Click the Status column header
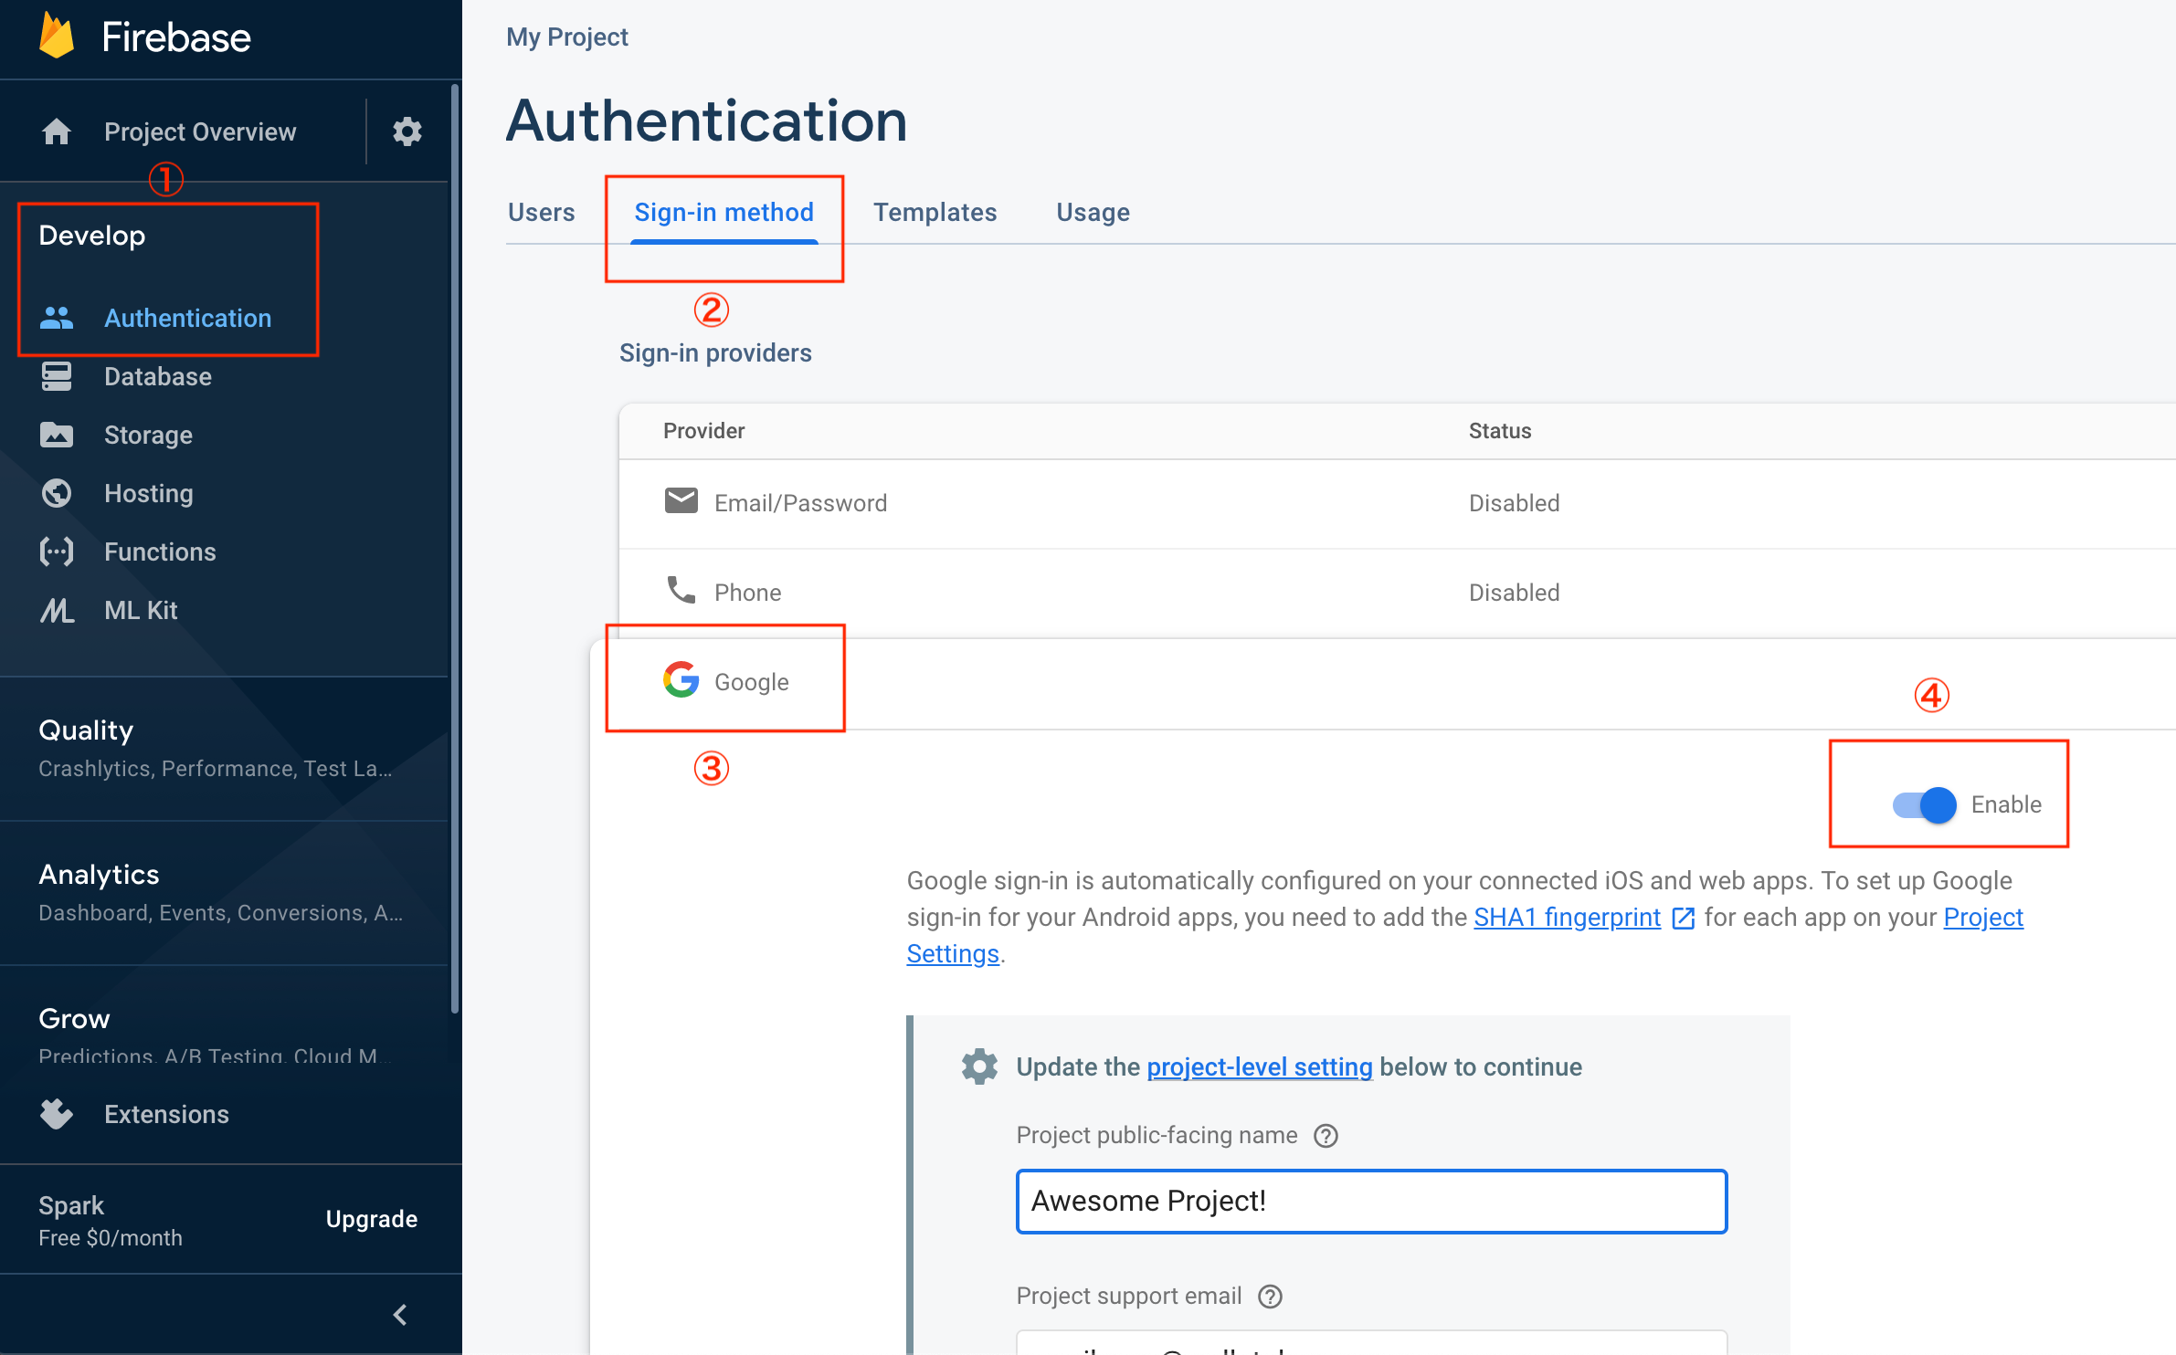The width and height of the screenshot is (2176, 1355). [x=1499, y=431]
